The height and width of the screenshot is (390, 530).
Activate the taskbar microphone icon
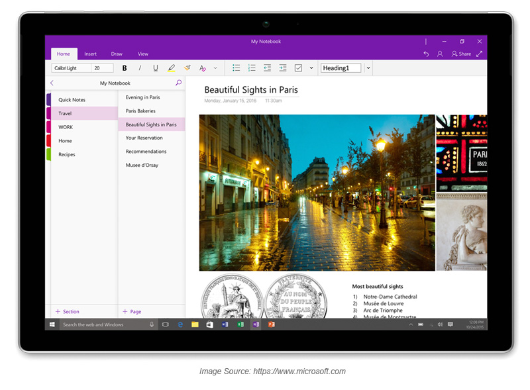click(x=152, y=324)
